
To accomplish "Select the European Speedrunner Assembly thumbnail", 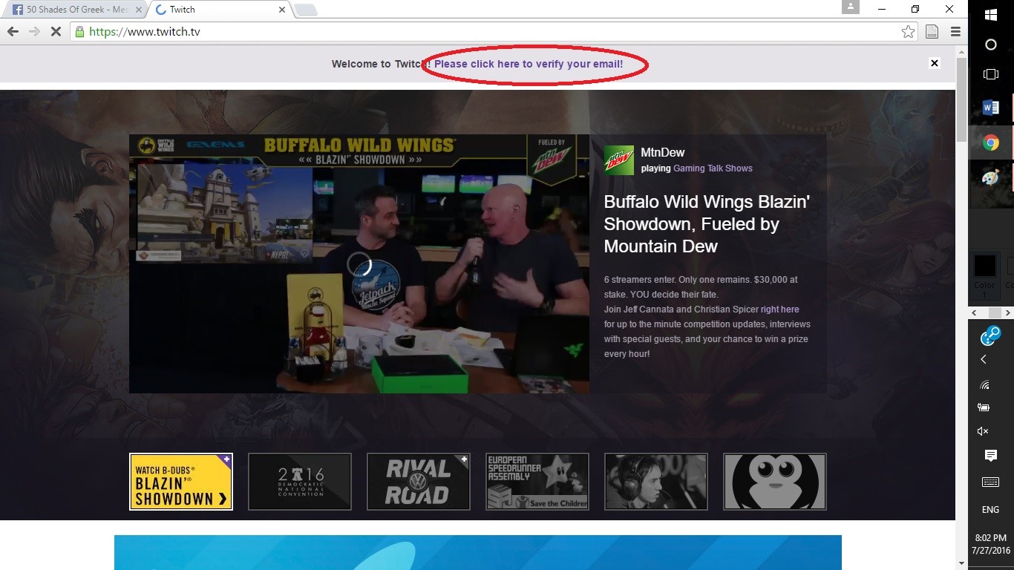I will (537, 482).
